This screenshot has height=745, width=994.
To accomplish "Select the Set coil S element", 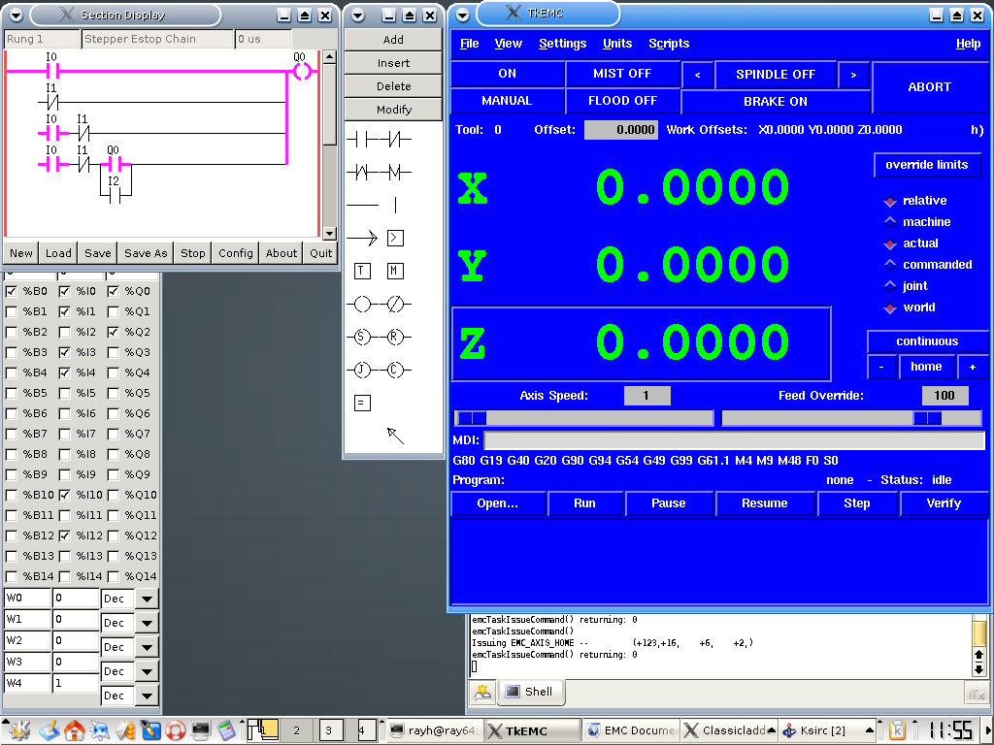I will 362,337.
